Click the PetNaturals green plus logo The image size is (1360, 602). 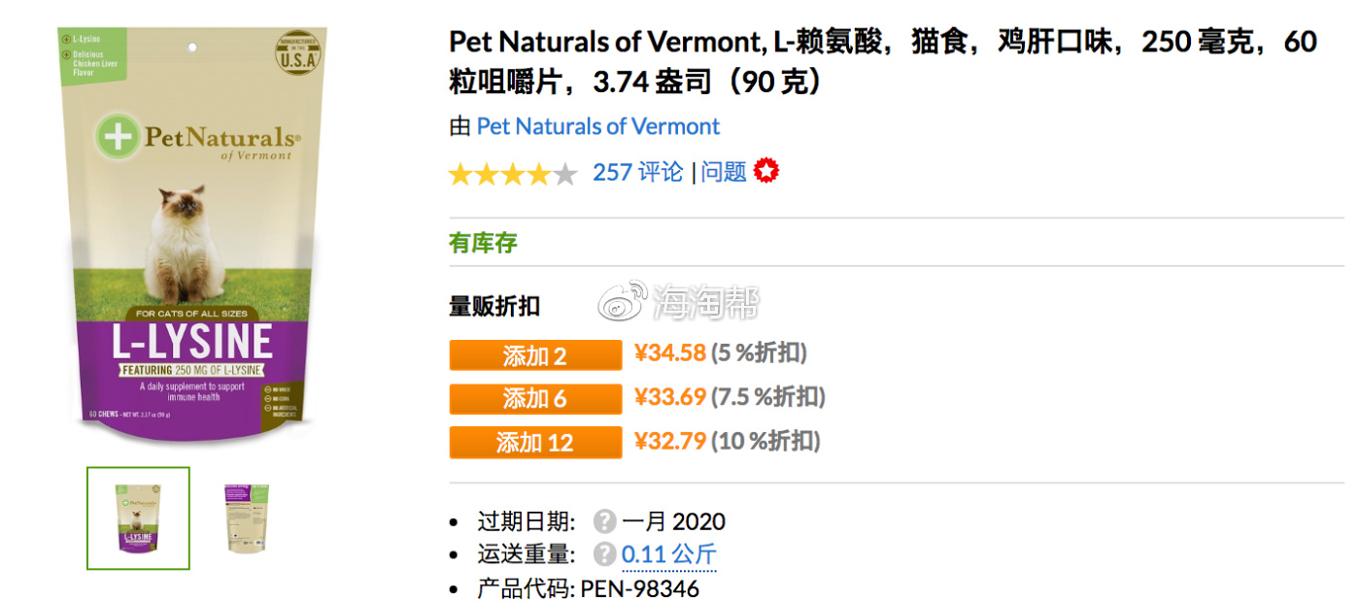click(116, 136)
